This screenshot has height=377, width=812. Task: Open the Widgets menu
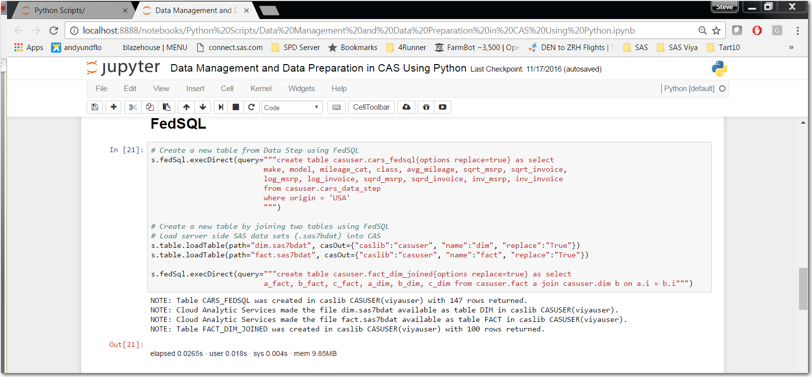[x=301, y=89]
